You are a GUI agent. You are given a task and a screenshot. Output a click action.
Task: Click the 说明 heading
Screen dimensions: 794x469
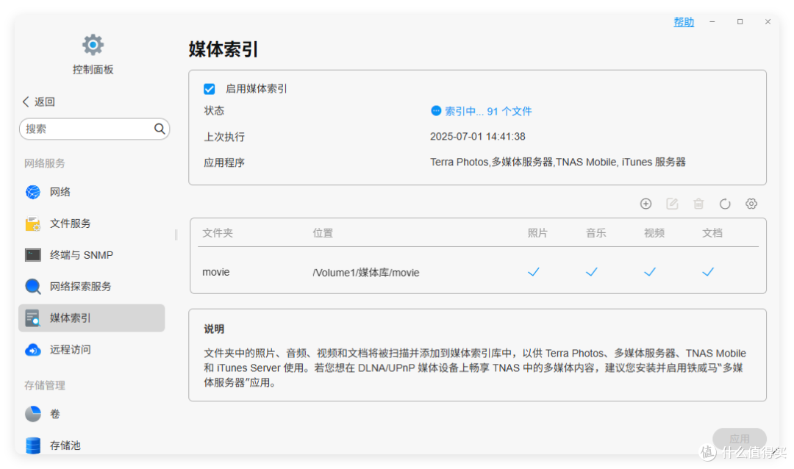click(x=214, y=329)
